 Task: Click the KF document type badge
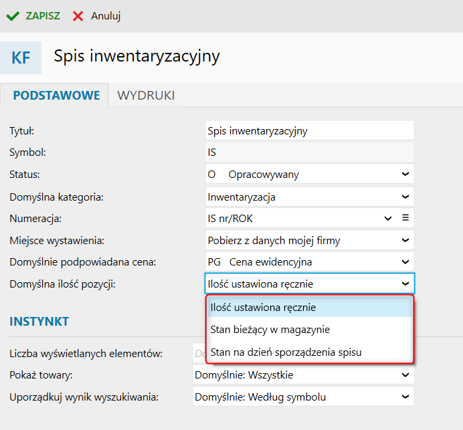pos(21,58)
